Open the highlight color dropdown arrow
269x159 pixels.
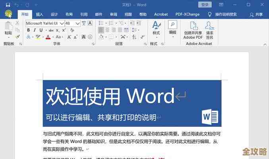coord(43,37)
